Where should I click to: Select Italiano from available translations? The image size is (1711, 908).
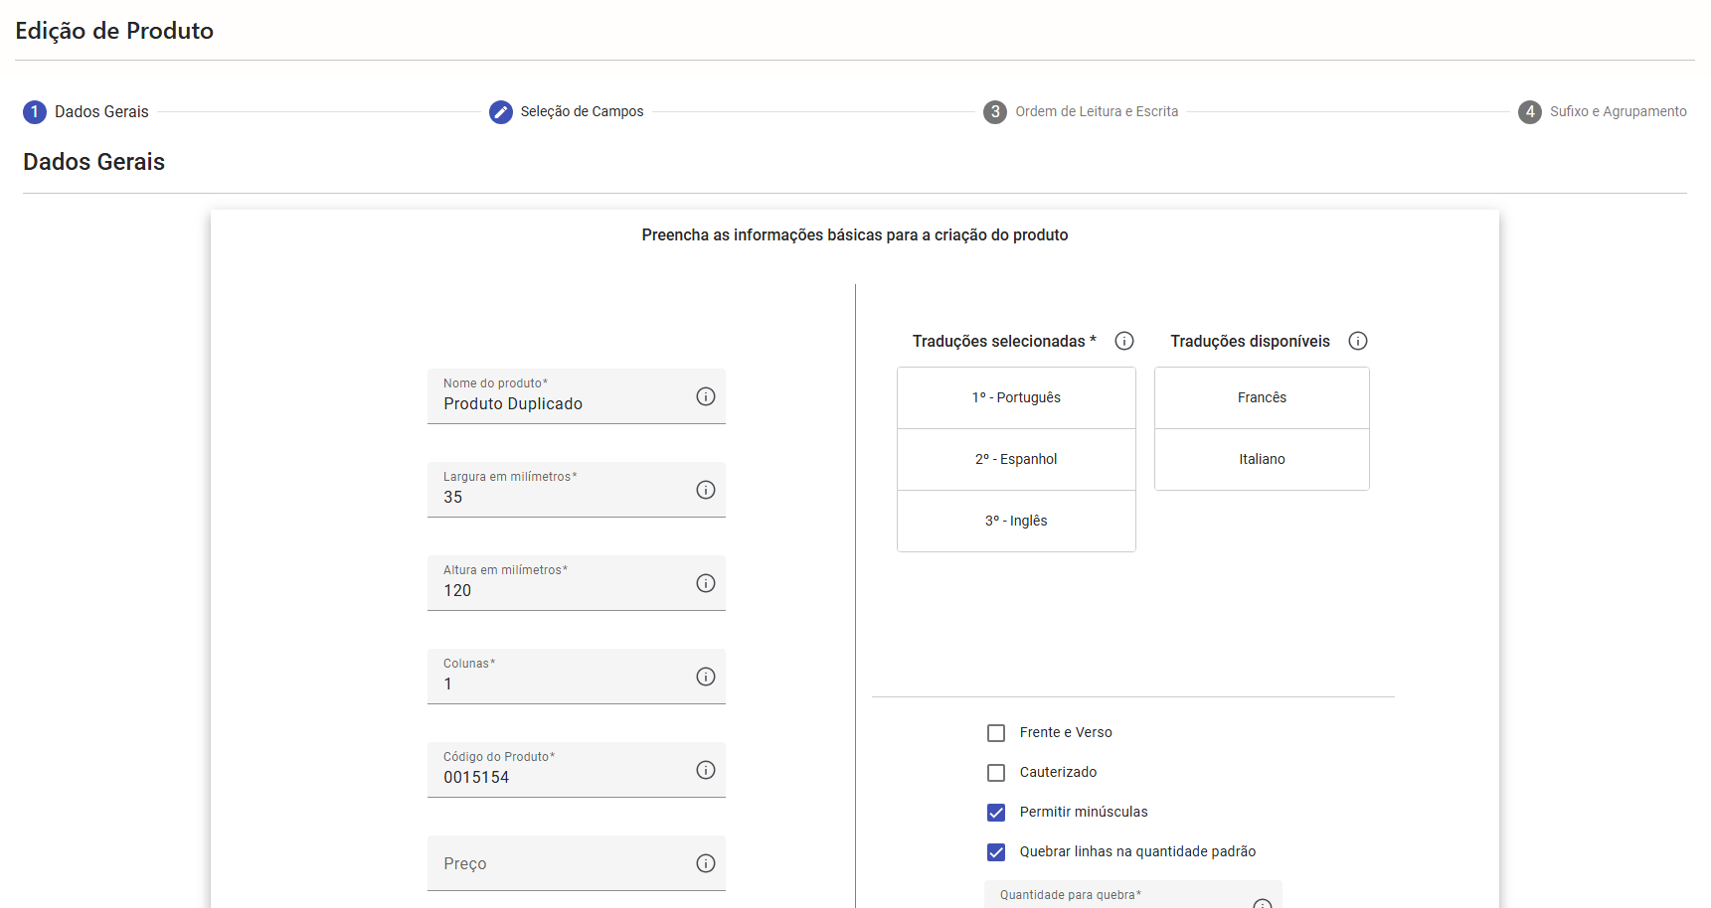pos(1262,459)
